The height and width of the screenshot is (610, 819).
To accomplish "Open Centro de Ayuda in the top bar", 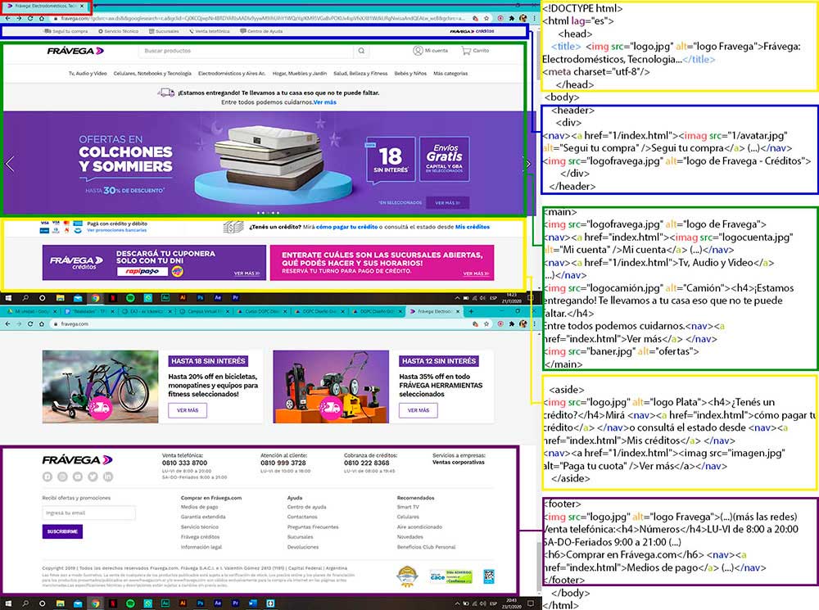I will pos(263,31).
